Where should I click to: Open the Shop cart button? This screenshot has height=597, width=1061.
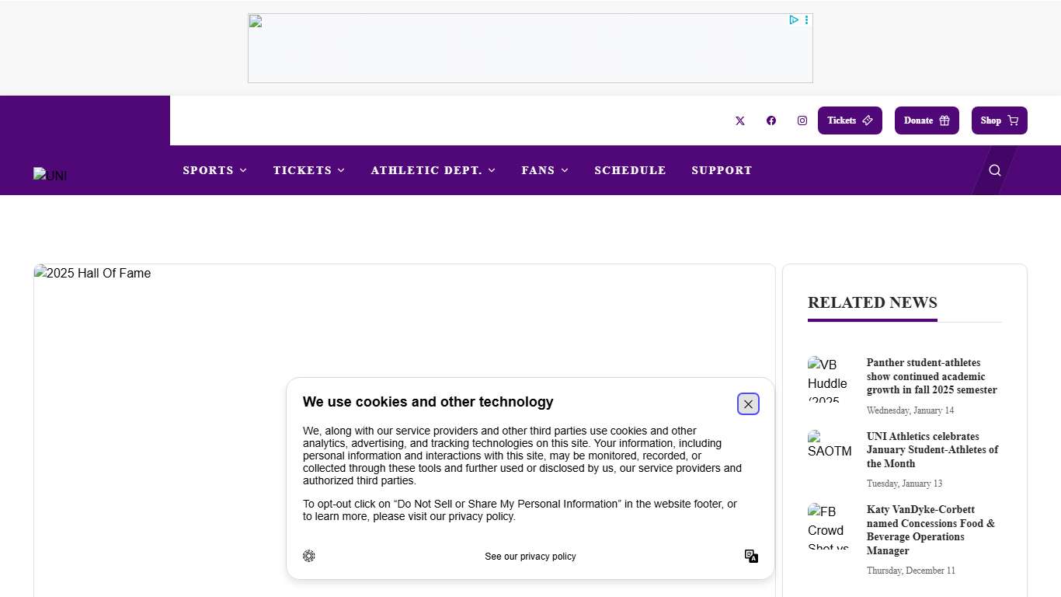pos(999,120)
